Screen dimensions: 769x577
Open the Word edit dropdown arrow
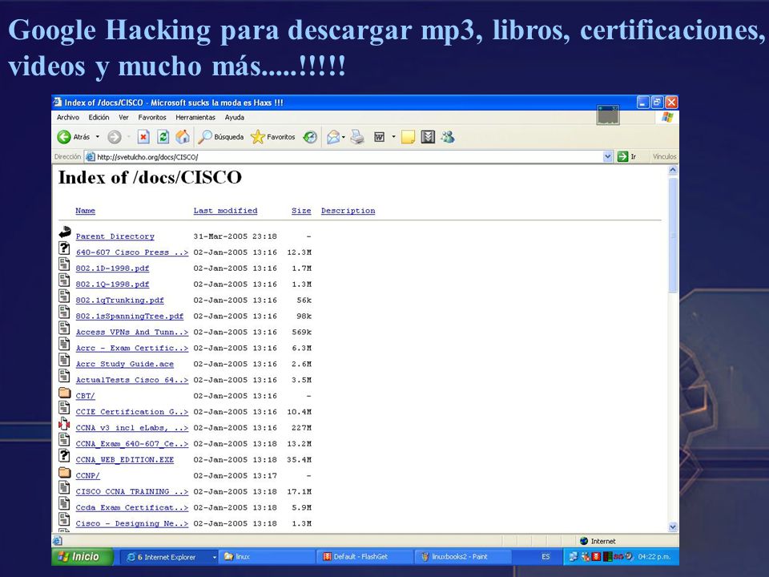(x=393, y=137)
